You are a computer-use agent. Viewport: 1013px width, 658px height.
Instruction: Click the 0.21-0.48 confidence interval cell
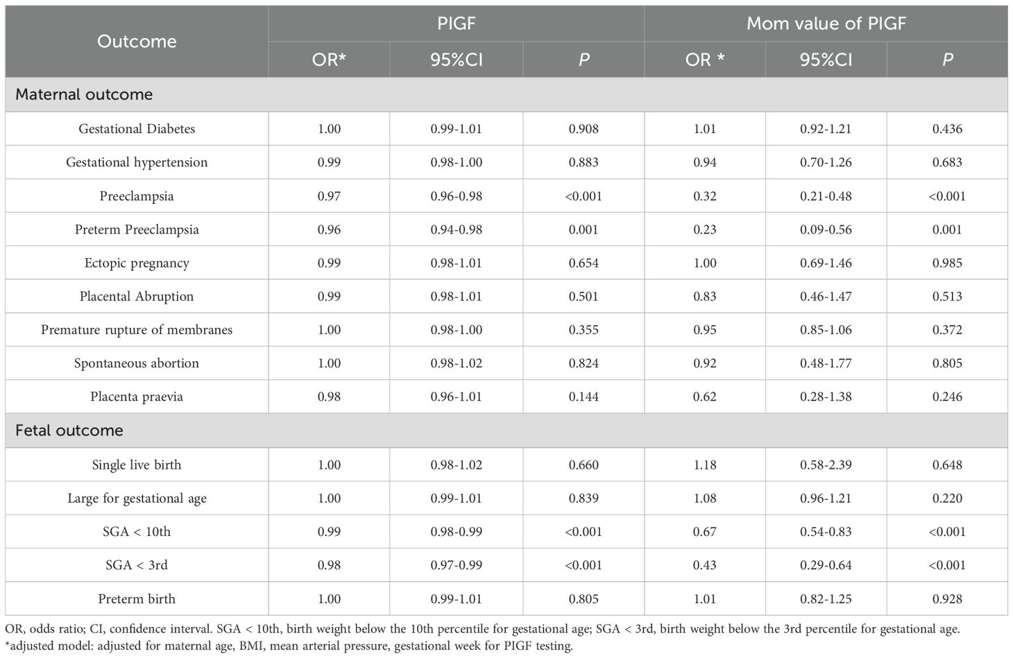click(825, 196)
